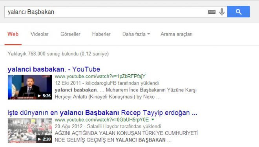The image size is (259, 147).
Task: Click URL www.youtube.com/watch?v=1pZbRFPfajY
Action: point(100,76)
